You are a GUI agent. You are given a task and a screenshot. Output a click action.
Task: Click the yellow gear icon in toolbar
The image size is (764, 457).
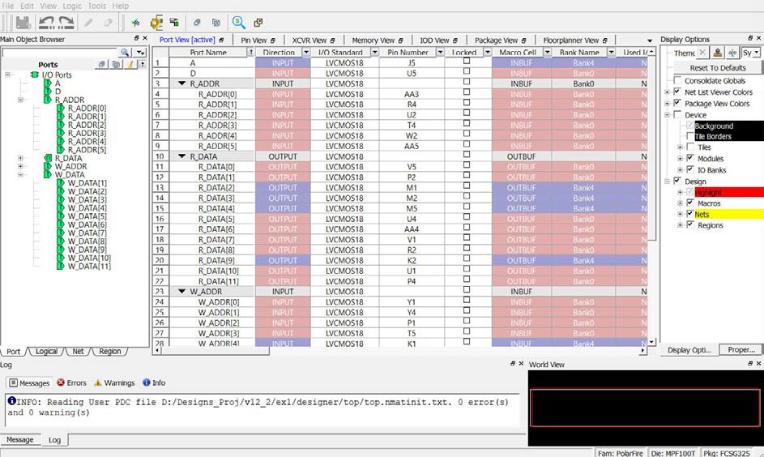click(156, 23)
